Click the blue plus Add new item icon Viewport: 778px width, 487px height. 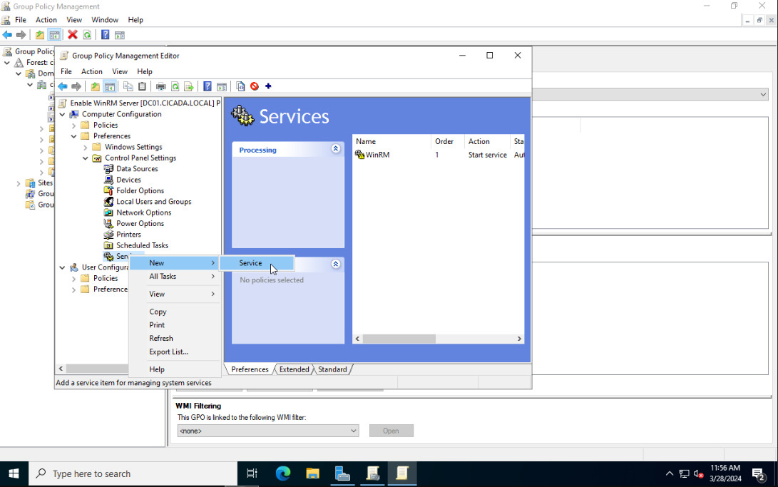tap(268, 86)
